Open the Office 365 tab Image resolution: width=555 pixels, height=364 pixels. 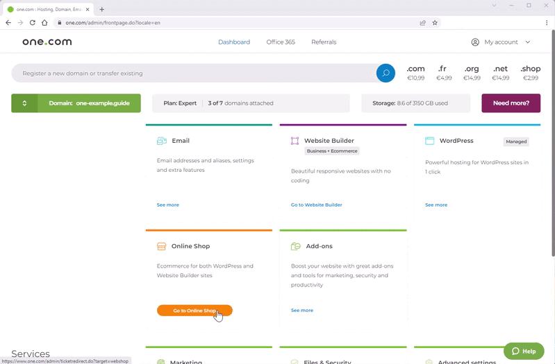click(281, 42)
